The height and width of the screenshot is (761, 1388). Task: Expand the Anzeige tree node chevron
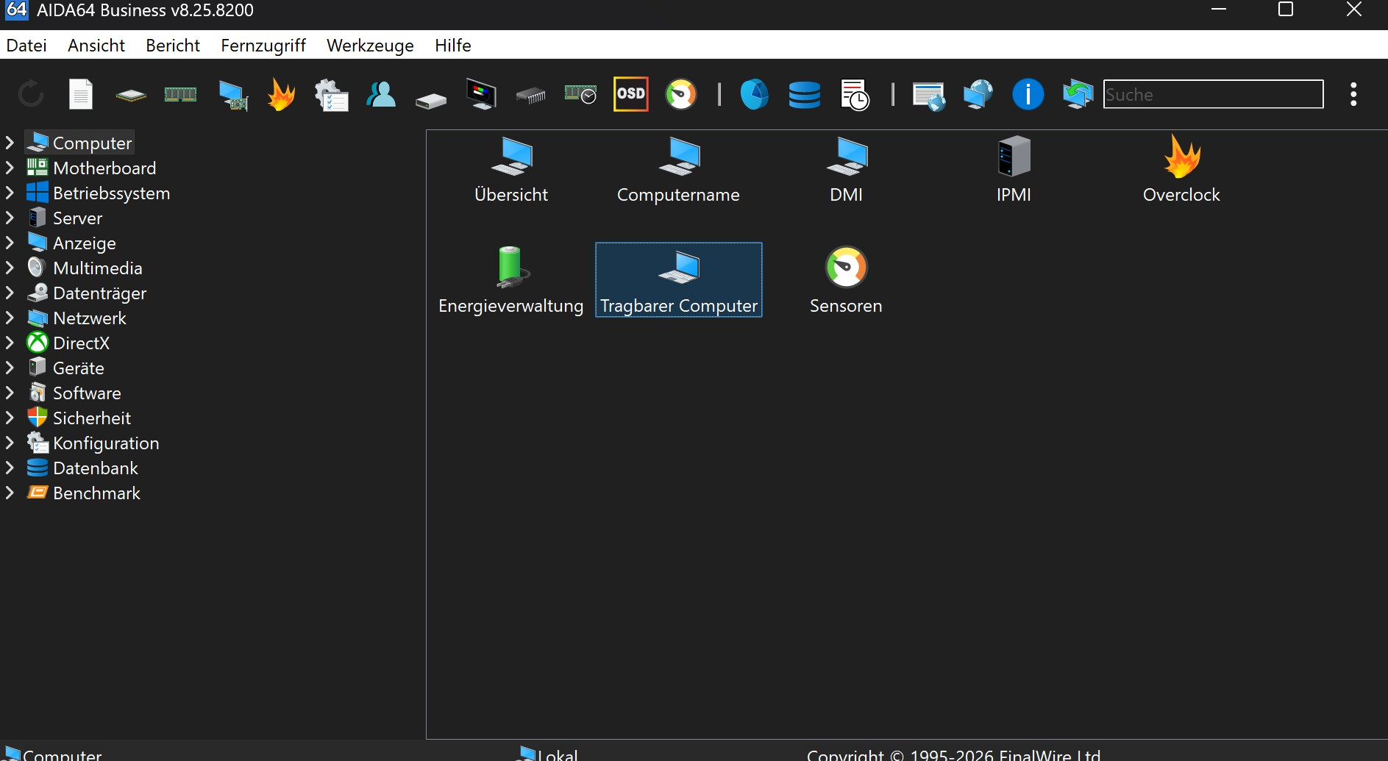coord(10,243)
